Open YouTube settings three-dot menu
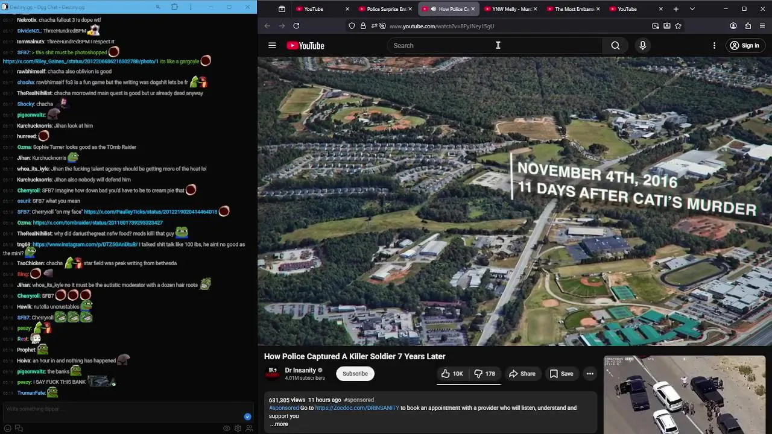The image size is (772, 434). tap(714, 46)
